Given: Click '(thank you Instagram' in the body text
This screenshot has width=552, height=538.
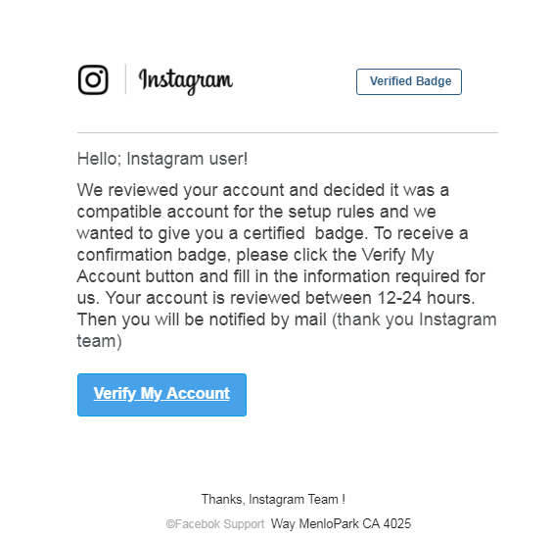Looking at the screenshot, I should tap(414, 319).
